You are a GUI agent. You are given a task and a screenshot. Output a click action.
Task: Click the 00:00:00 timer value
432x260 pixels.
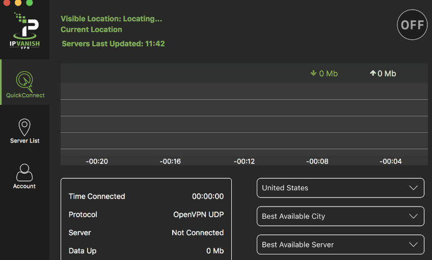pos(208,196)
